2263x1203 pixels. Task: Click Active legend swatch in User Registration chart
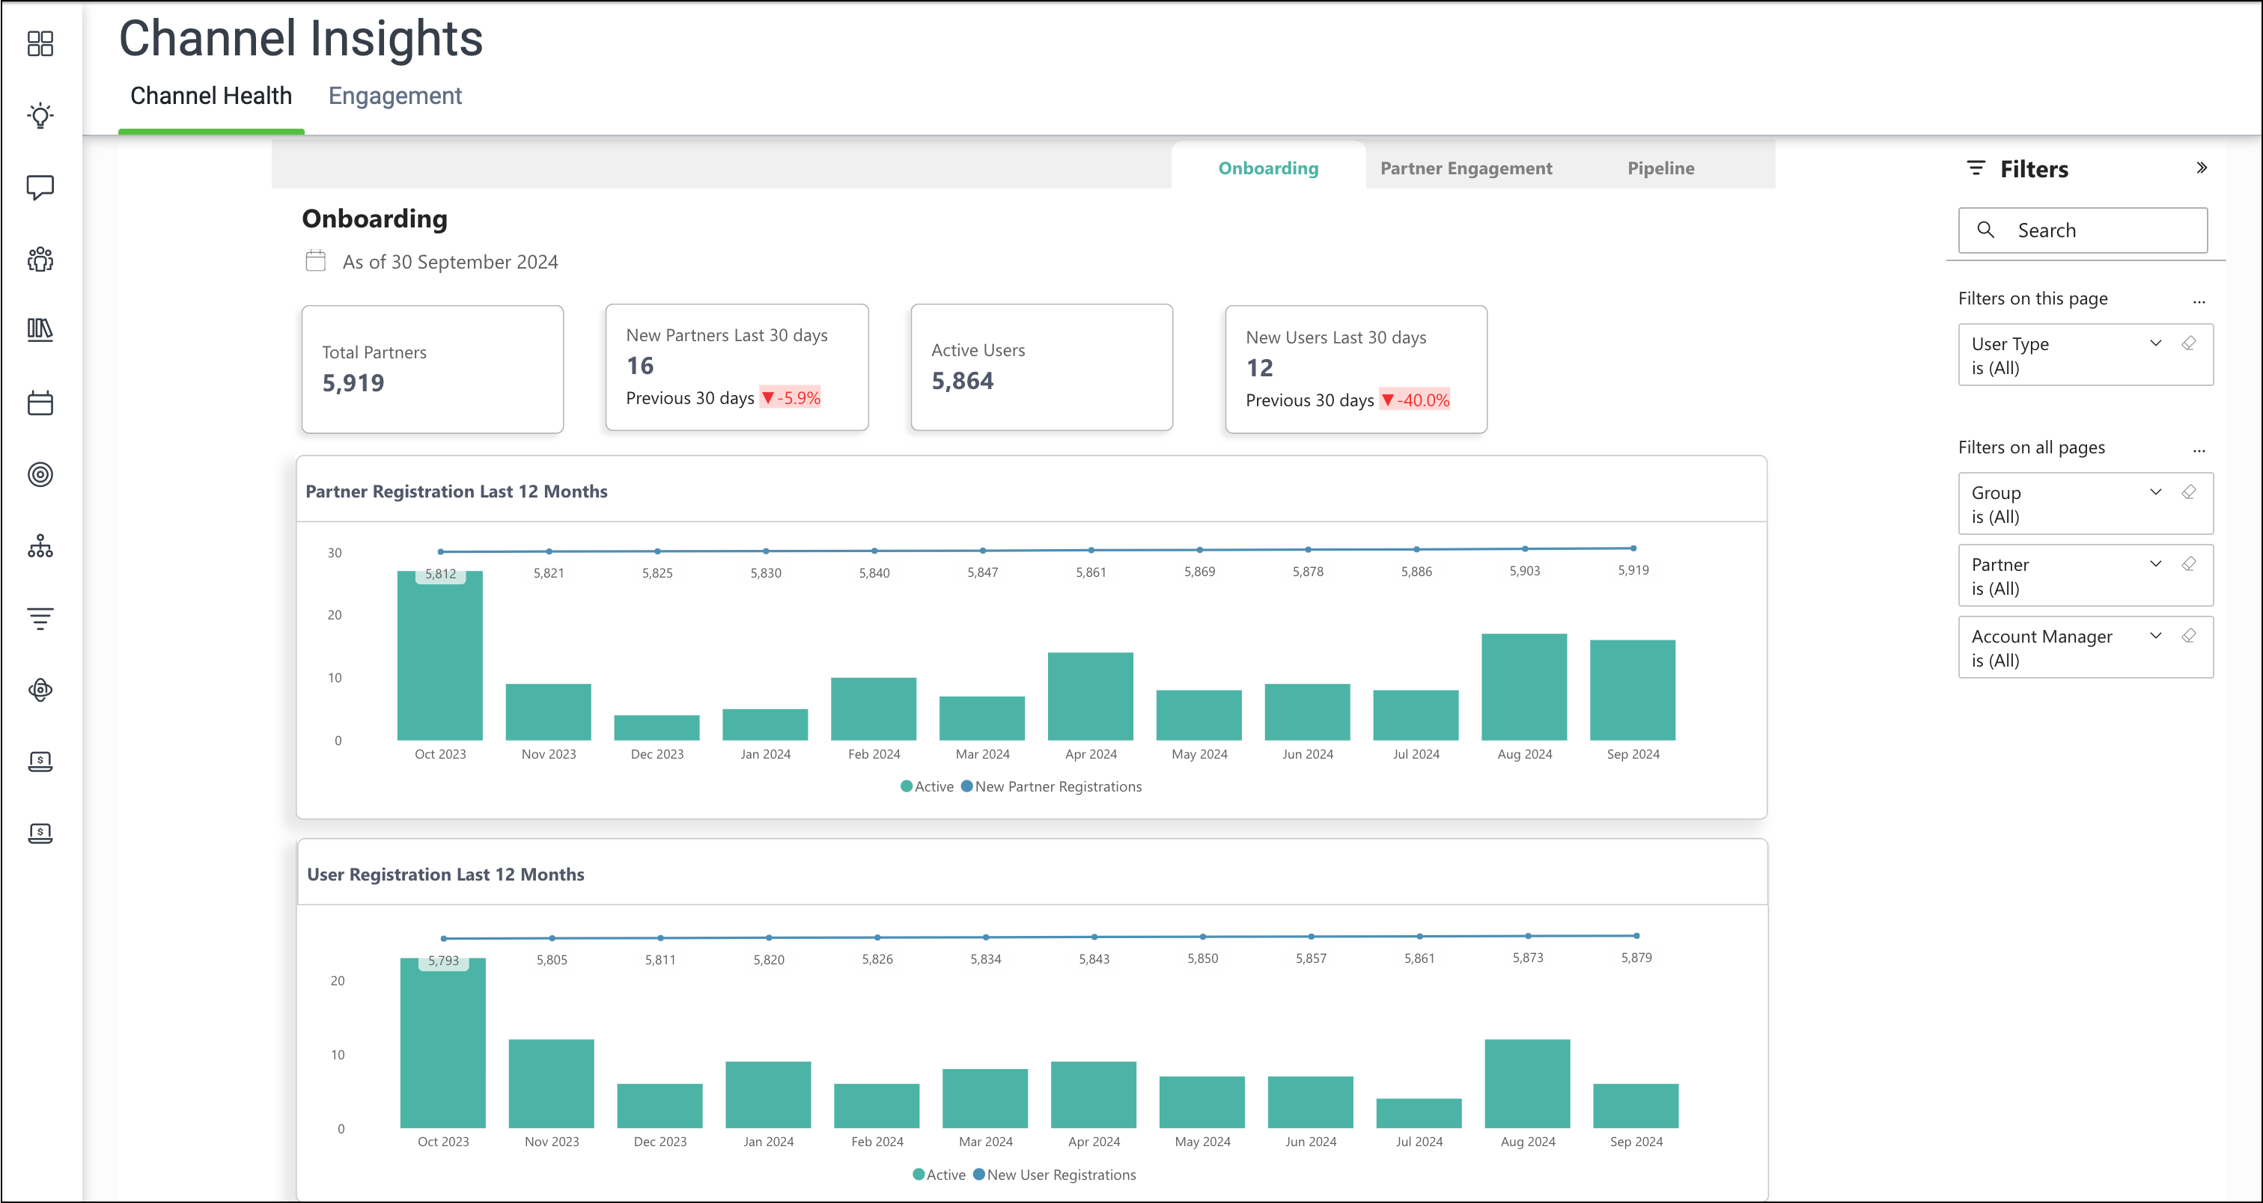pos(918,1174)
